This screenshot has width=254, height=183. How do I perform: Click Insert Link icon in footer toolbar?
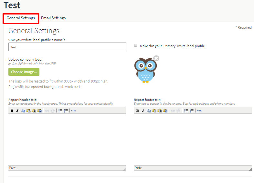173,111
